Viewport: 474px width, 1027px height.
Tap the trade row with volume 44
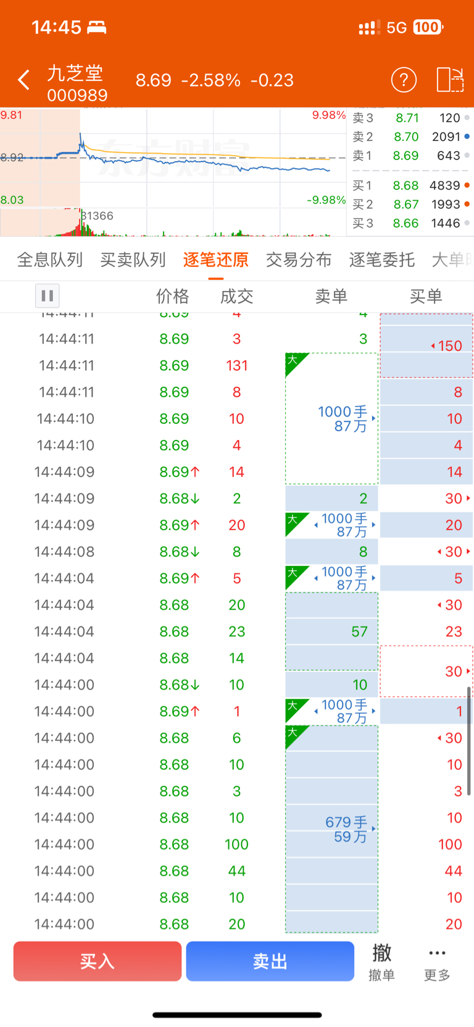(x=237, y=871)
